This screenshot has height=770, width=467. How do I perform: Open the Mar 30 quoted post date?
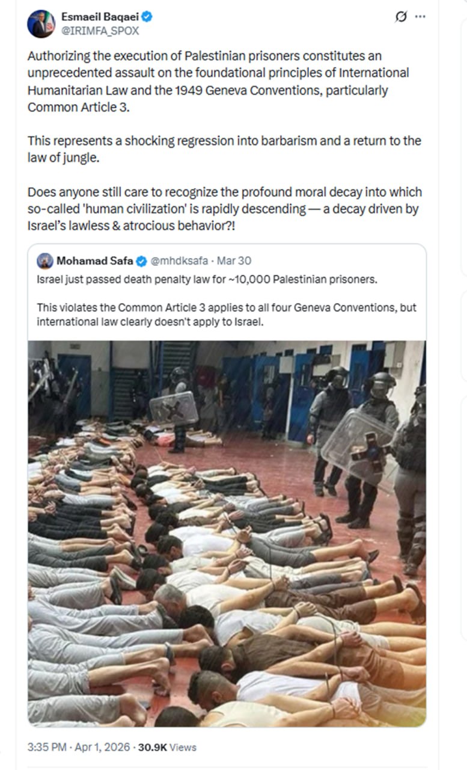234,261
